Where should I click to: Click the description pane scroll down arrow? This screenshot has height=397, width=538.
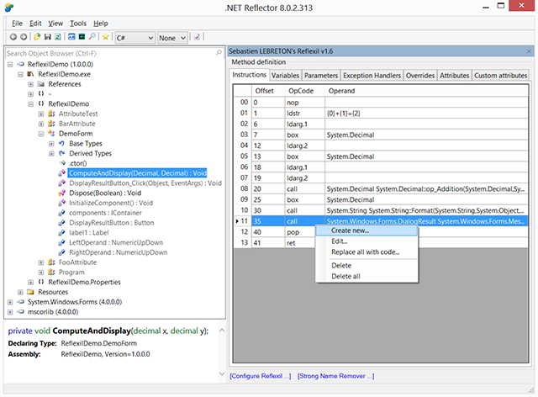pyautogui.click(x=222, y=373)
